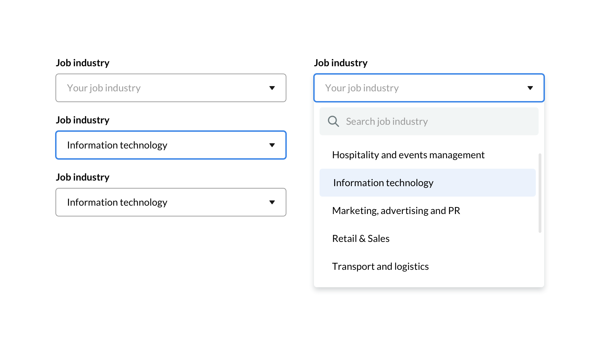Click Job industry label above the open dropdown
Image resolution: width=600 pixels, height=343 pixels.
[340, 63]
